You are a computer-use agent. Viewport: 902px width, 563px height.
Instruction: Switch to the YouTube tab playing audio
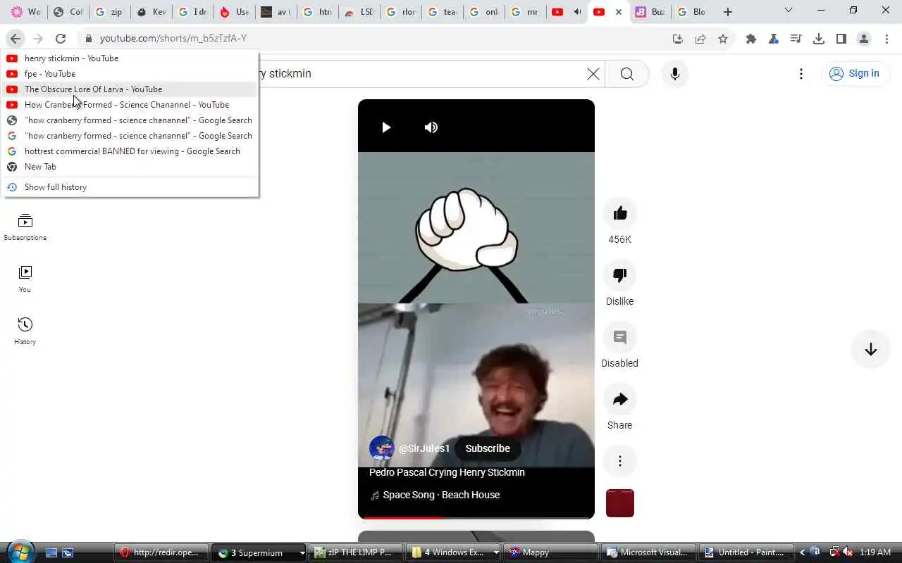click(x=567, y=12)
